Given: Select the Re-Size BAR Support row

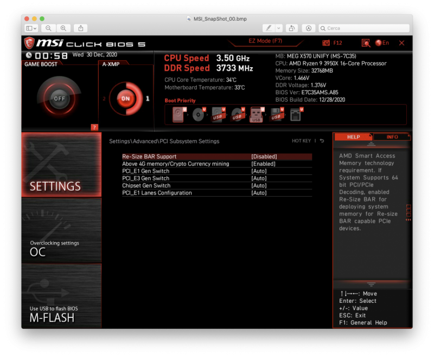Looking at the screenshot, I should pos(217,157).
